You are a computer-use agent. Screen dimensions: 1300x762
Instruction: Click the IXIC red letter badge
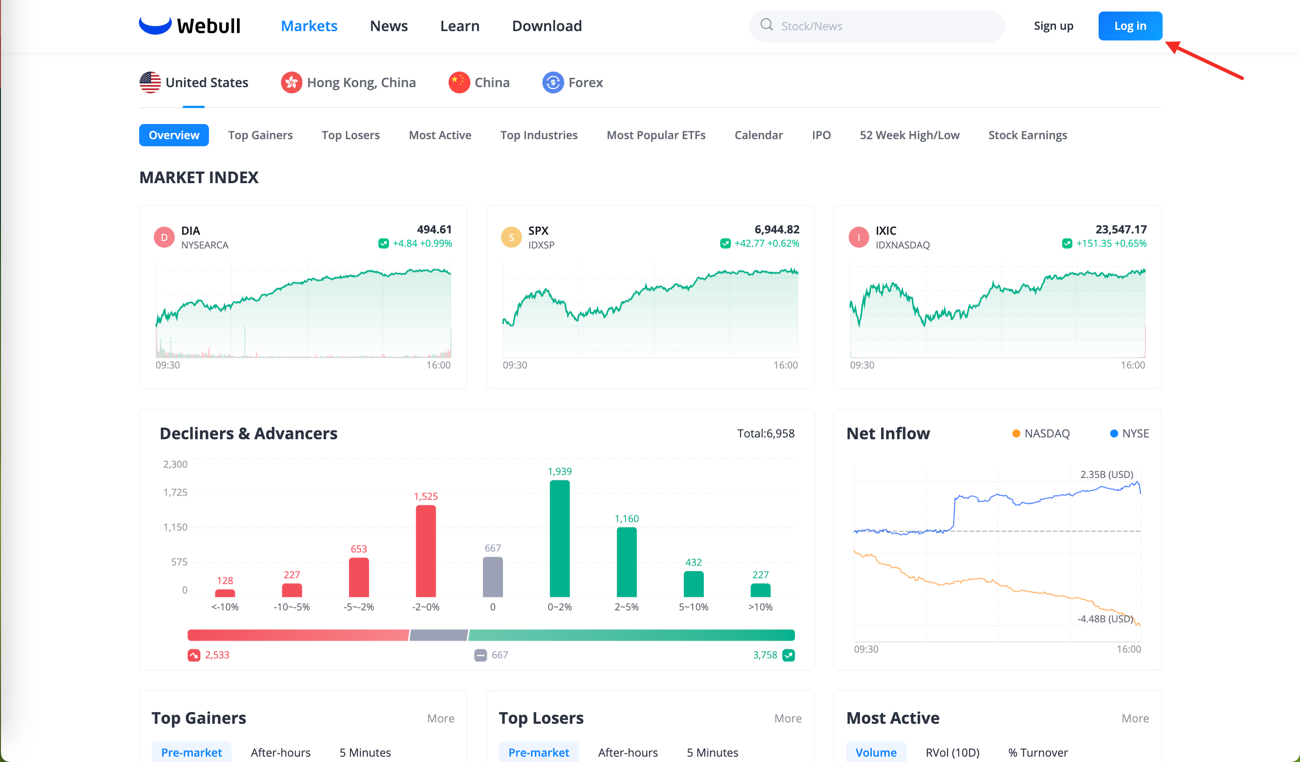coord(859,237)
